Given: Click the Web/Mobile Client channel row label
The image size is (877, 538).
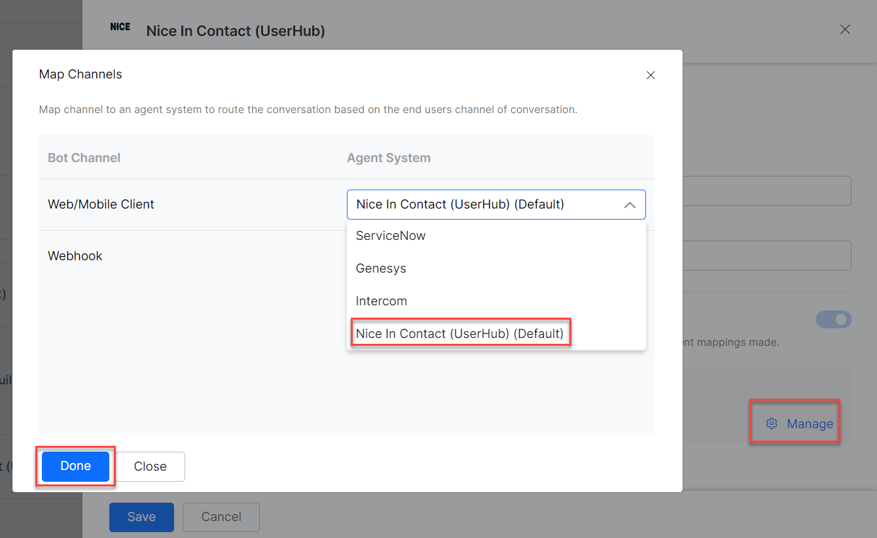Looking at the screenshot, I should coord(101,204).
